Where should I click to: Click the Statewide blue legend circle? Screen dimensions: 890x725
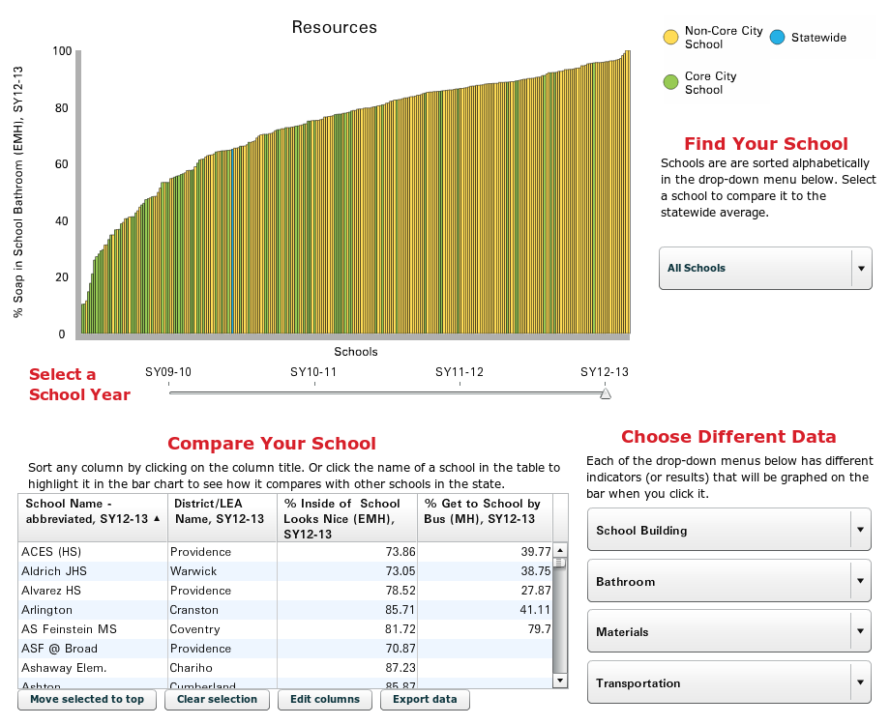[777, 38]
